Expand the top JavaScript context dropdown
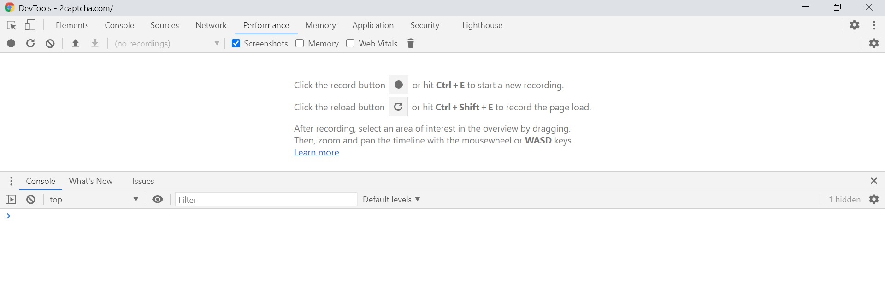 (x=94, y=200)
